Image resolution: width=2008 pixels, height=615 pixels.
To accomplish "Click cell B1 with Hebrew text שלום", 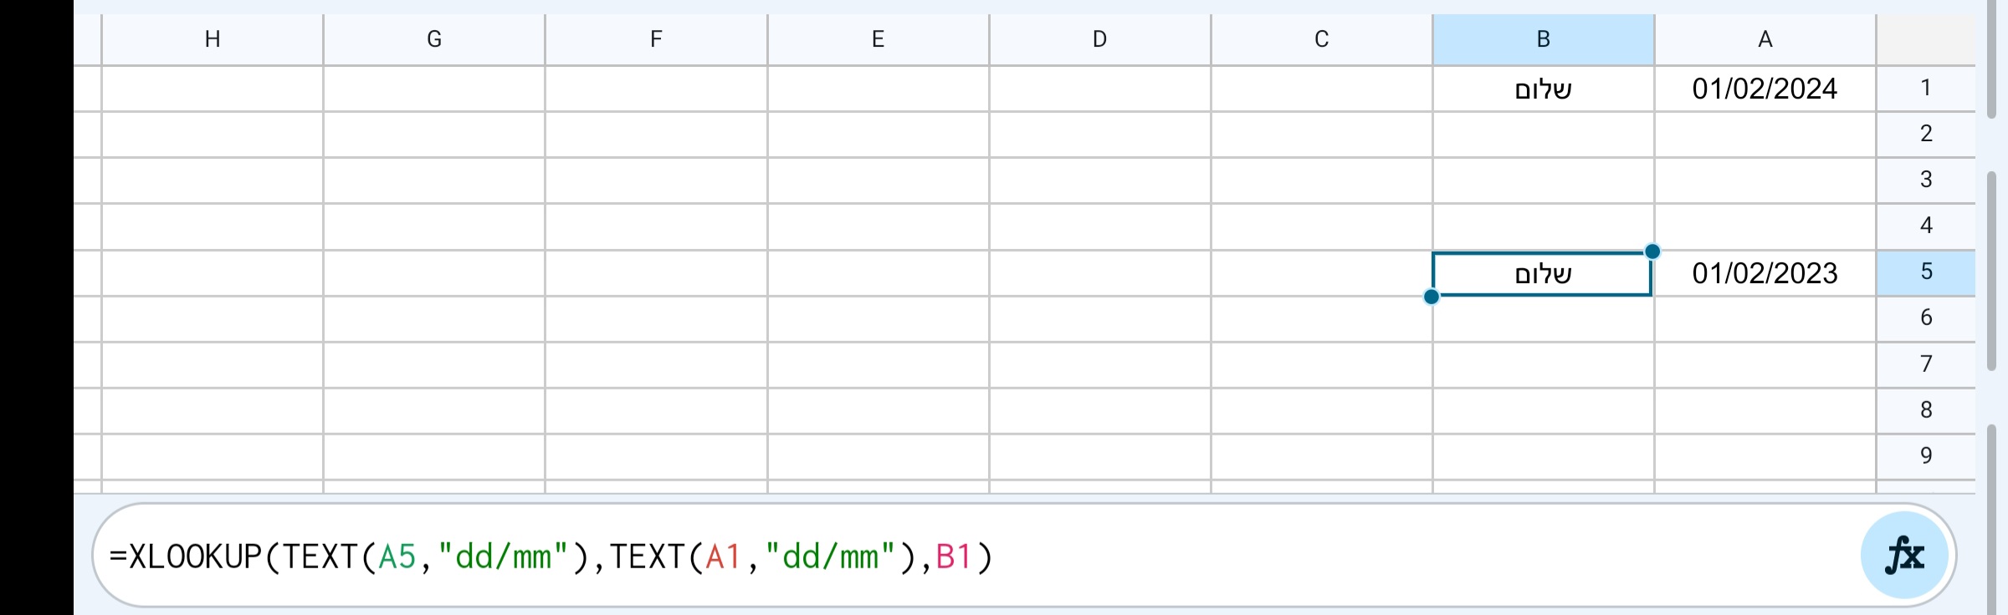I will tap(1543, 89).
